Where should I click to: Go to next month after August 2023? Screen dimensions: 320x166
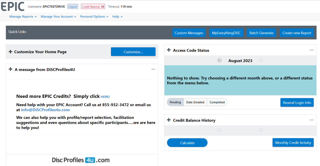(261, 61)
